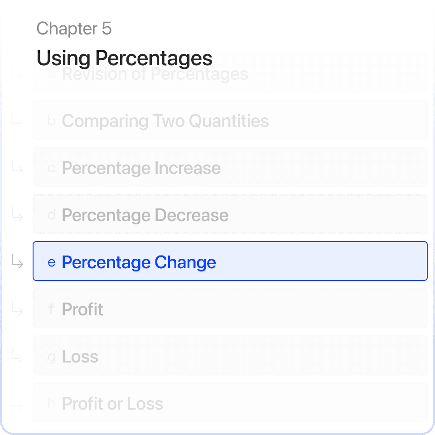Select the Percentage Increase section
Image resolution: width=435 pixels, height=435 pixels.
pos(230,167)
